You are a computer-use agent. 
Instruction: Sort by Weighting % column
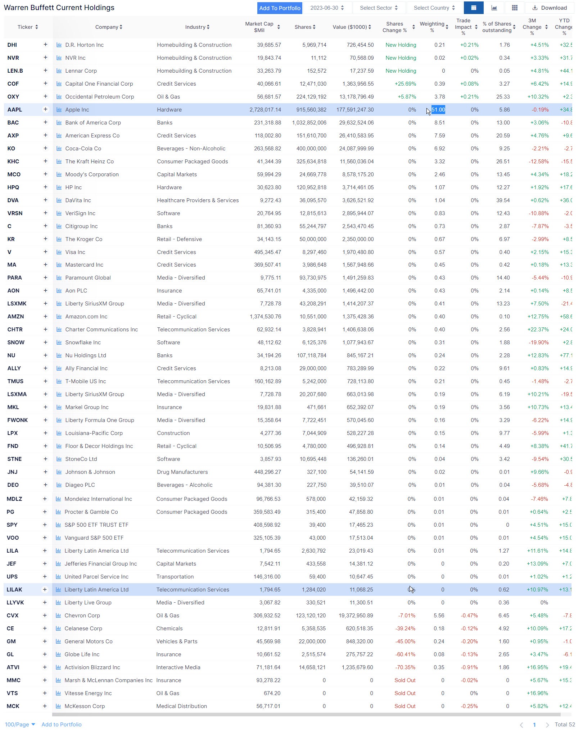click(434, 27)
